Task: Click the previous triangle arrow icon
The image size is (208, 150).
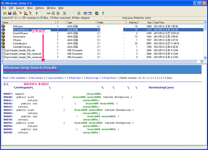Action: point(69,13)
